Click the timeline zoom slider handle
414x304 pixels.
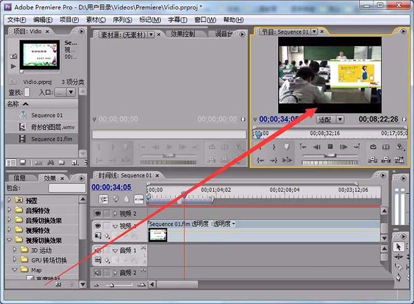pyautogui.click(x=112, y=285)
